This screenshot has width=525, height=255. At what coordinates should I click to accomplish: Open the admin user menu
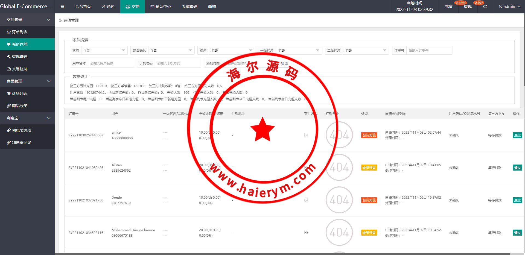pos(509,7)
